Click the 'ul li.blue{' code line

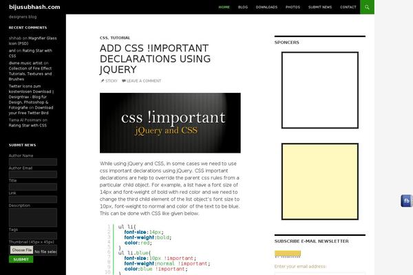pos(134,253)
